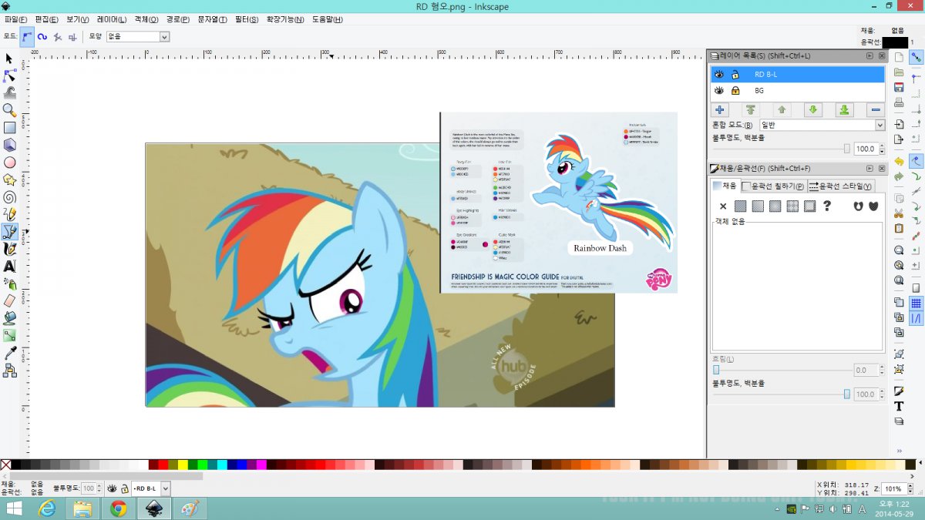The height and width of the screenshot is (520, 925).
Task: Select the Dropper color picker tool
Action: [x=9, y=353]
